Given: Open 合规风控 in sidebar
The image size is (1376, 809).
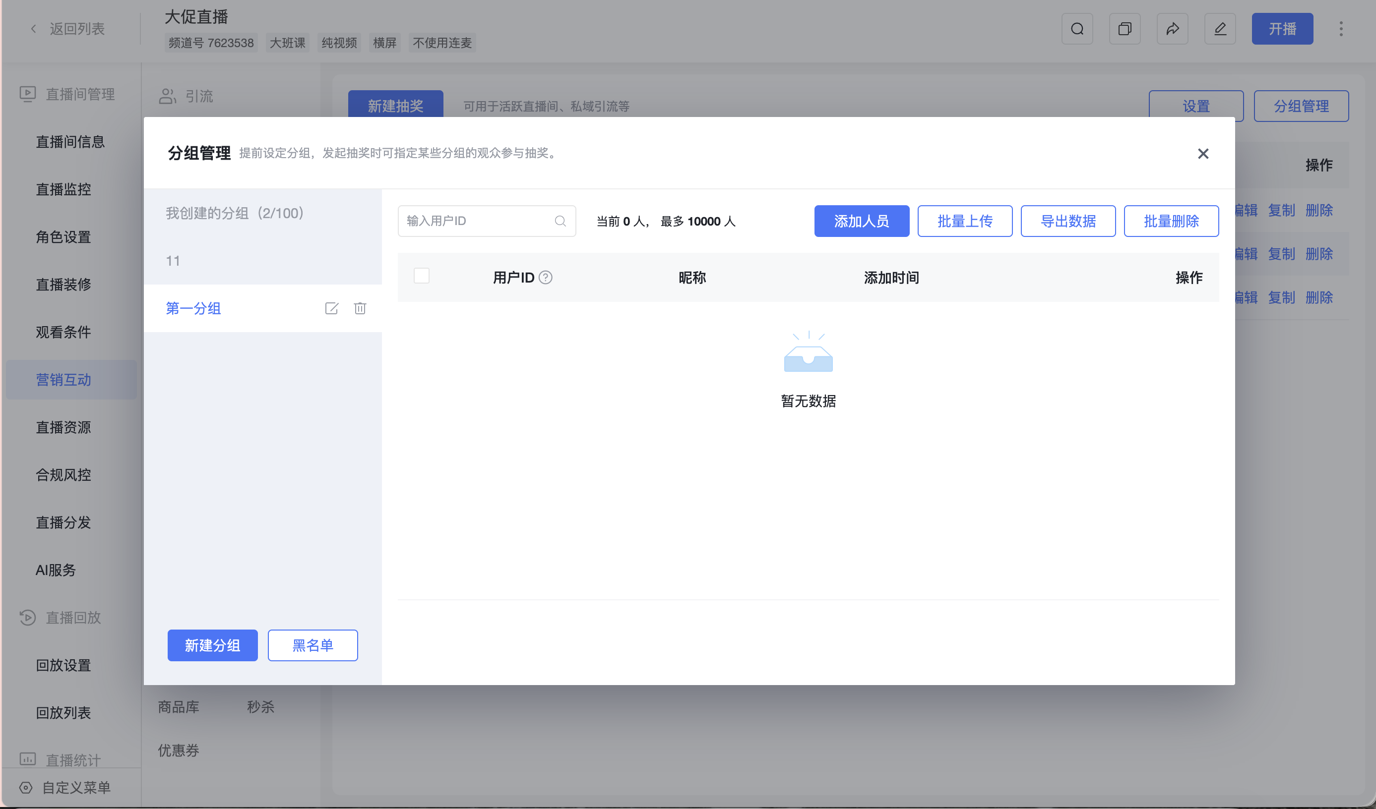Looking at the screenshot, I should click(63, 475).
